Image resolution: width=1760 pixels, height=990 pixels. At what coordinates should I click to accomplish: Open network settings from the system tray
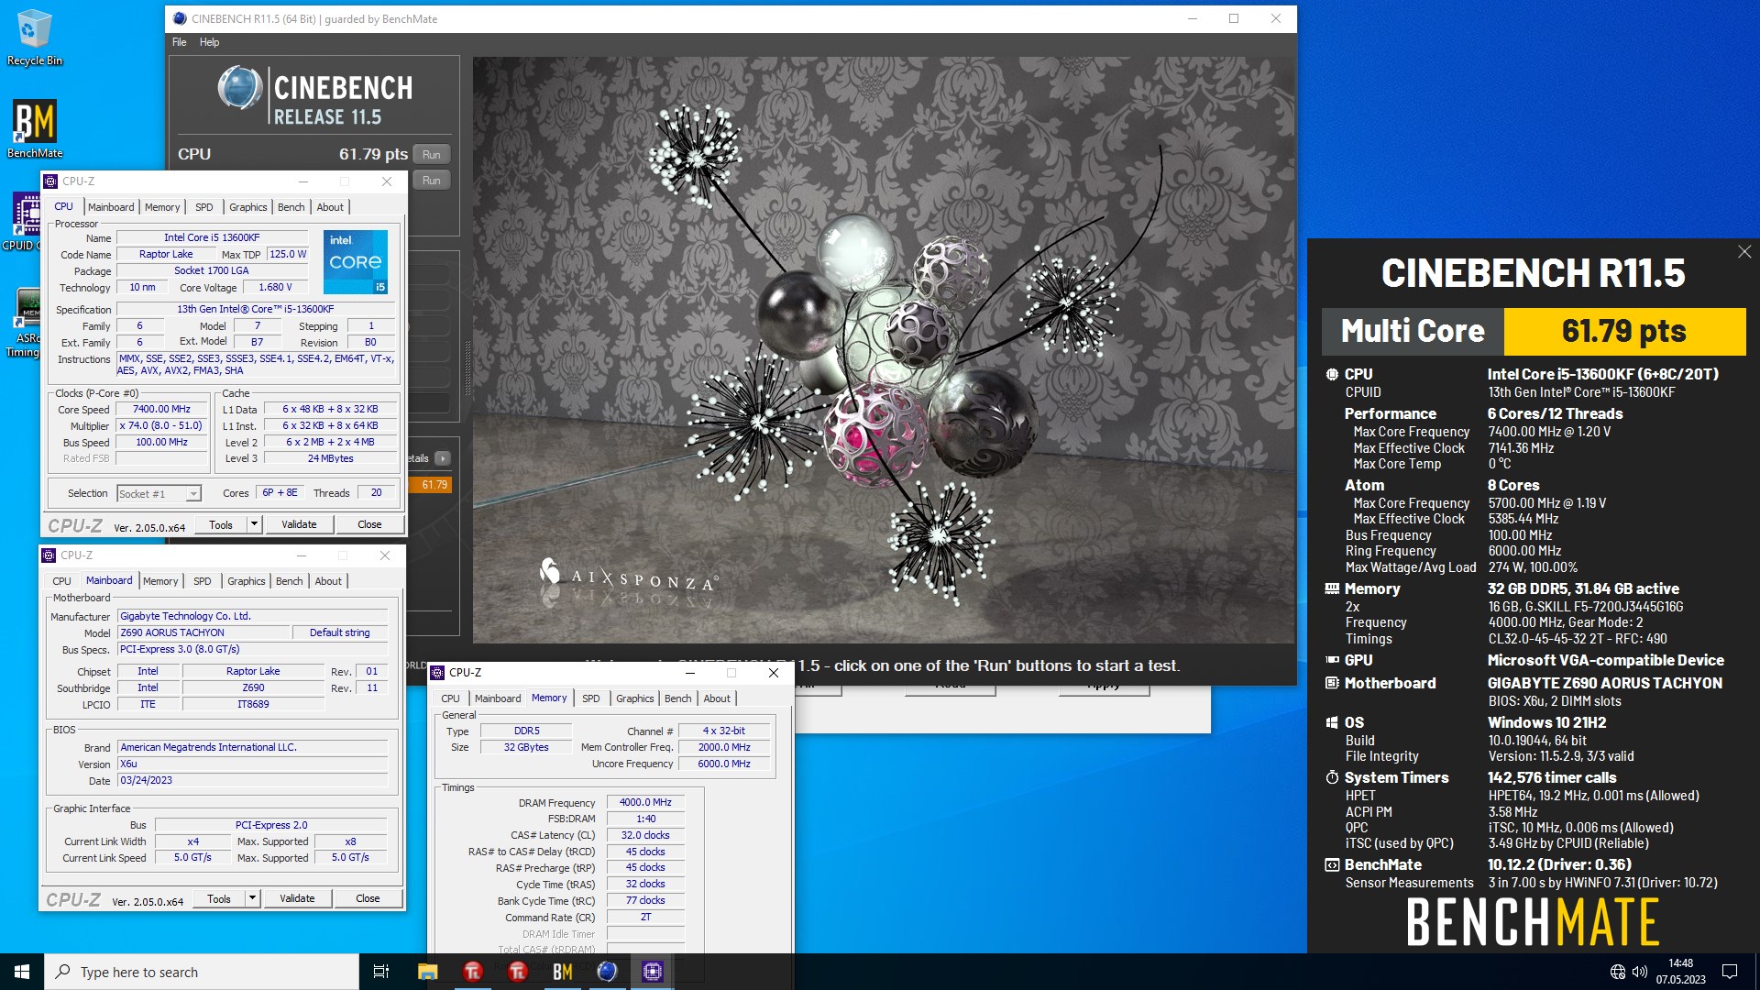pyautogui.click(x=1618, y=972)
